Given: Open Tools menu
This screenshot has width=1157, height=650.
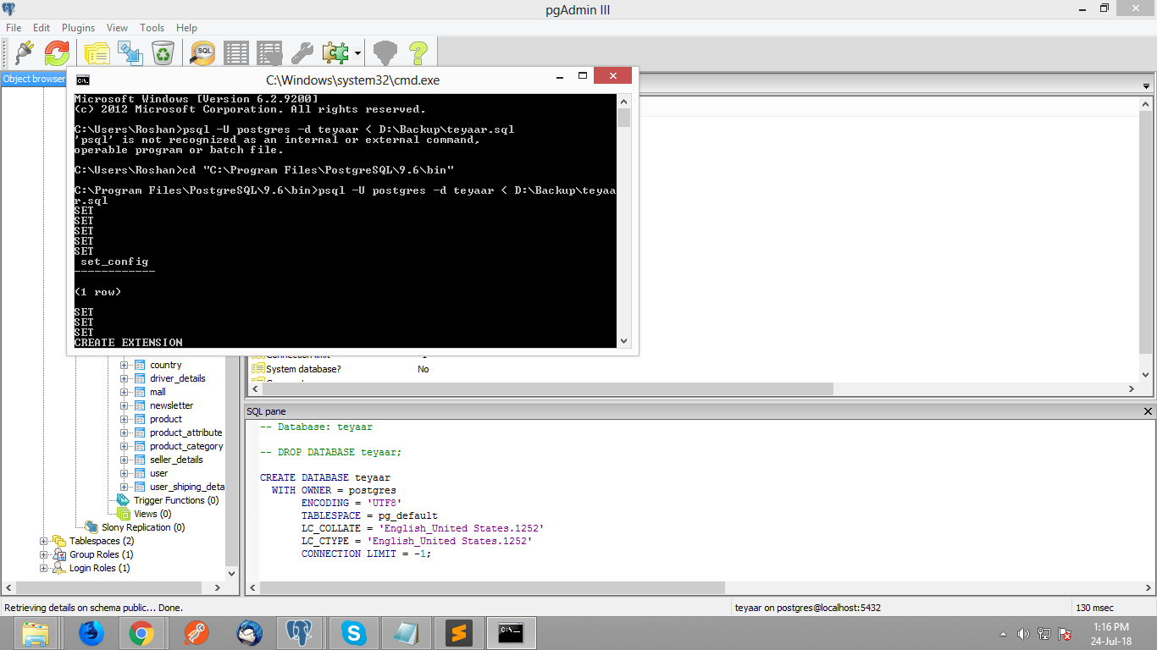Looking at the screenshot, I should [152, 28].
